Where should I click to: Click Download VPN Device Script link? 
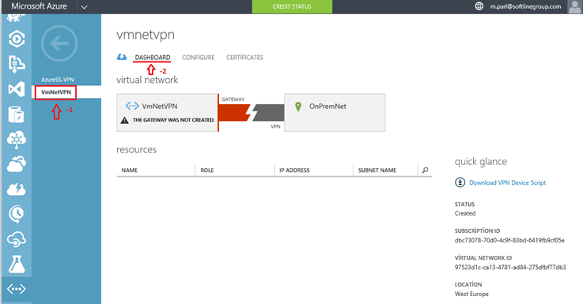coord(508,182)
